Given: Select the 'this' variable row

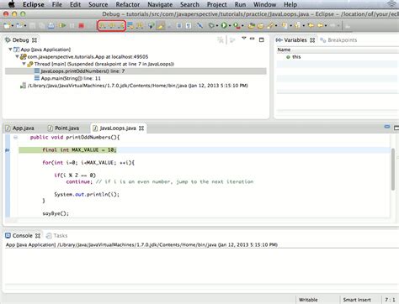Looking at the screenshot, I should (x=338, y=57).
